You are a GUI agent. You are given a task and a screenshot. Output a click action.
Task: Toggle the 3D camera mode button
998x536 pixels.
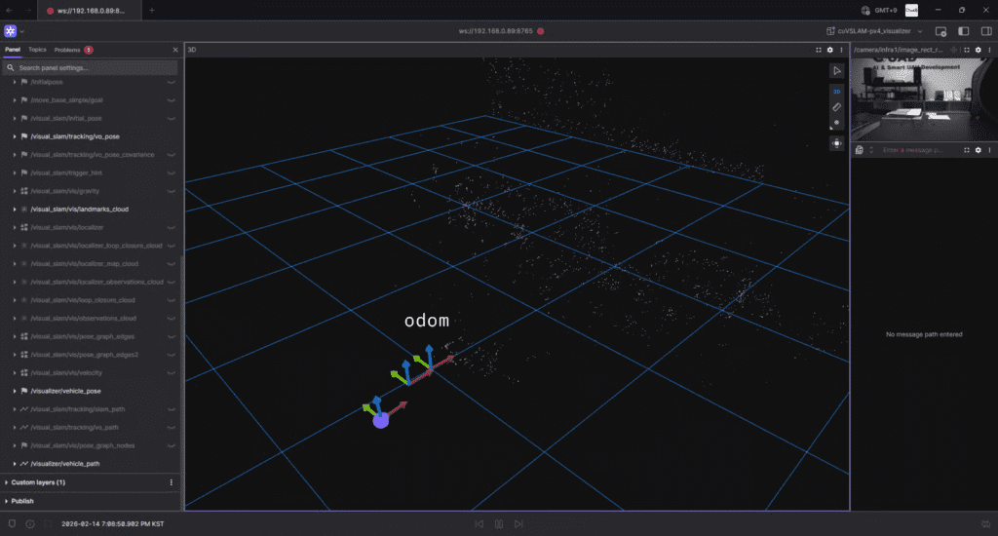pos(836,91)
